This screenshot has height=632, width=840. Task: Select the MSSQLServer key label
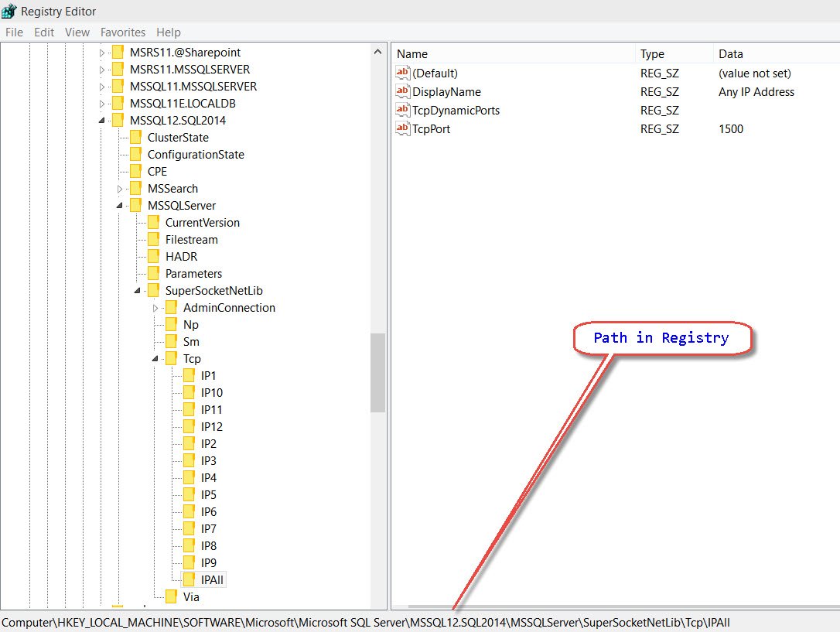(x=182, y=206)
